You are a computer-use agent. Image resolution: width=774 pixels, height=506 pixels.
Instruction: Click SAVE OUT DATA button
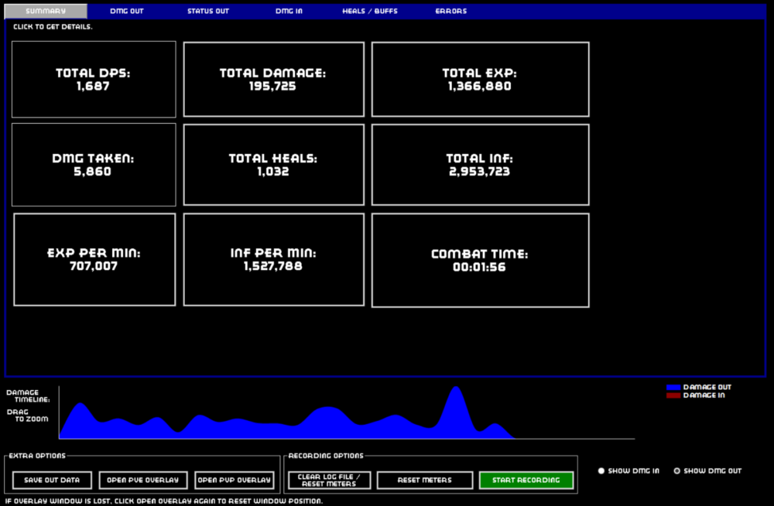click(52, 480)
